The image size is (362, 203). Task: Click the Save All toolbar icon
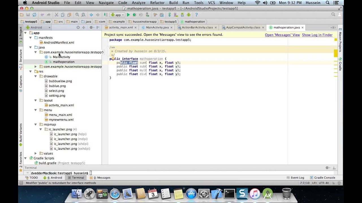(28, 15)
